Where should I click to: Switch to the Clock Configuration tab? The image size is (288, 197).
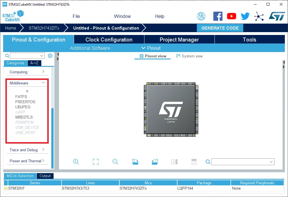(109, 40)
